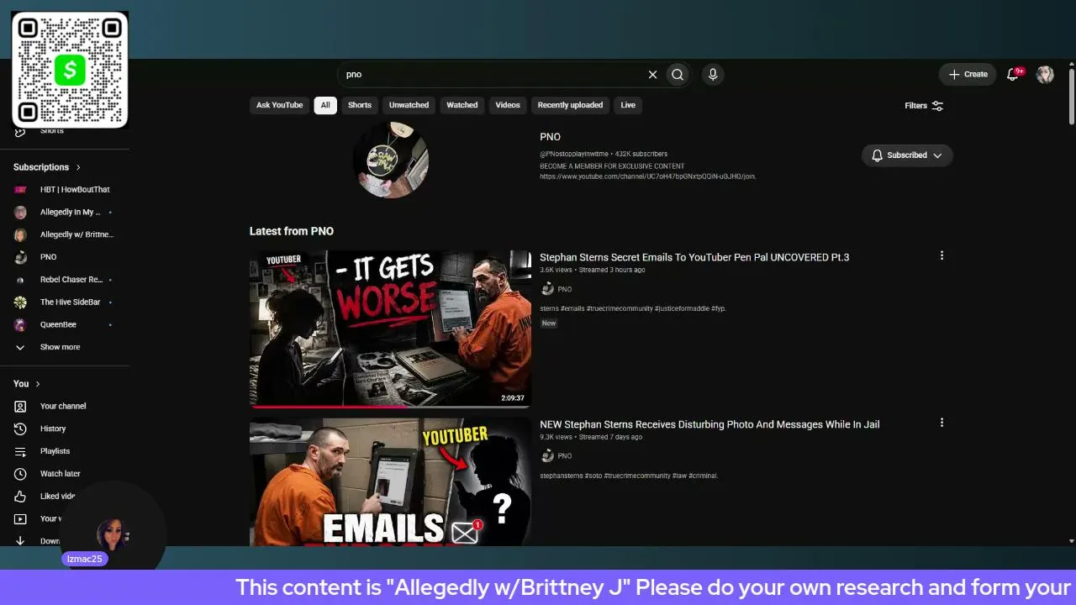Open watch History in sidebar

tap(65, 429)
